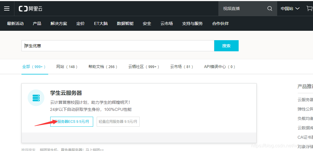Click text 24岁以下自动获取学生身份，100%CPU性能
Image resolution: width=313 pixels, height=151 pixels.
point(91,109)
